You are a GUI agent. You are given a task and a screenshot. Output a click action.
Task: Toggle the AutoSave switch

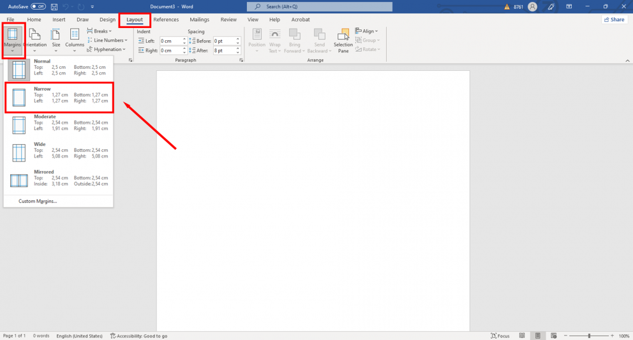(x=38, y=6)
